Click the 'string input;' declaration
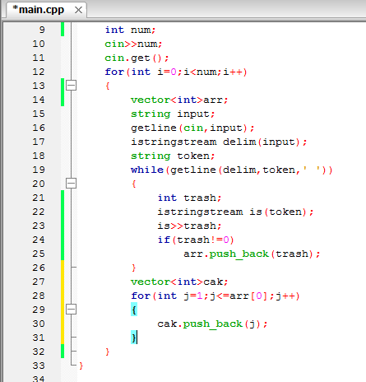Image resolution: width=366 pixels, height=382 pixels. (173, 114)
